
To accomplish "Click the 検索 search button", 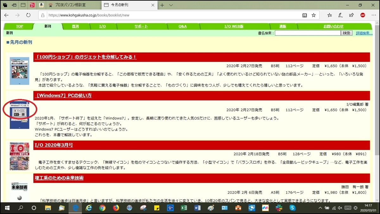I will pos(346,33).
